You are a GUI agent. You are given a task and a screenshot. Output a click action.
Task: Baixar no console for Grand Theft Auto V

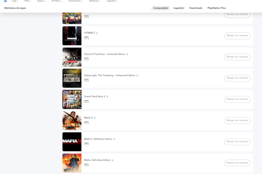click(237, 99)
